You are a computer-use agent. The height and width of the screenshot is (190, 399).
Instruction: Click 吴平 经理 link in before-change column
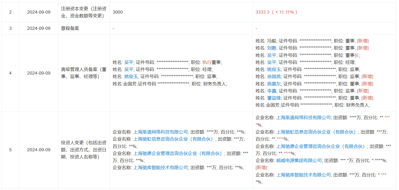point(129,69)
